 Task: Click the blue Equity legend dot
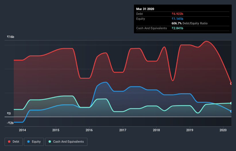point(28,142)
